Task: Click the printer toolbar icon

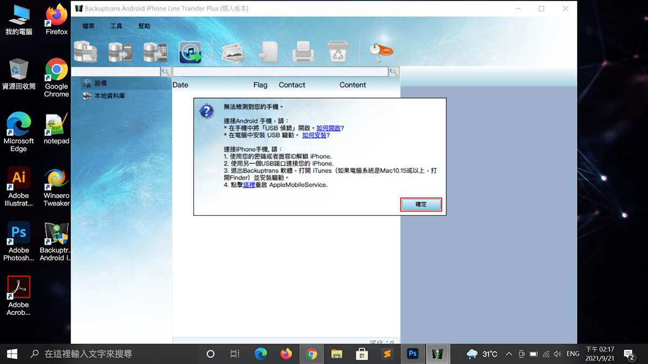Action: (303, 52)
